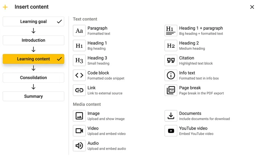
Task: Close the Insert content dialog
Action: pos(252,7)
